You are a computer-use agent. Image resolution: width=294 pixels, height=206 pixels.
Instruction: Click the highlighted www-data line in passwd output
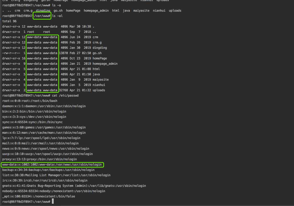pos(52,165)
